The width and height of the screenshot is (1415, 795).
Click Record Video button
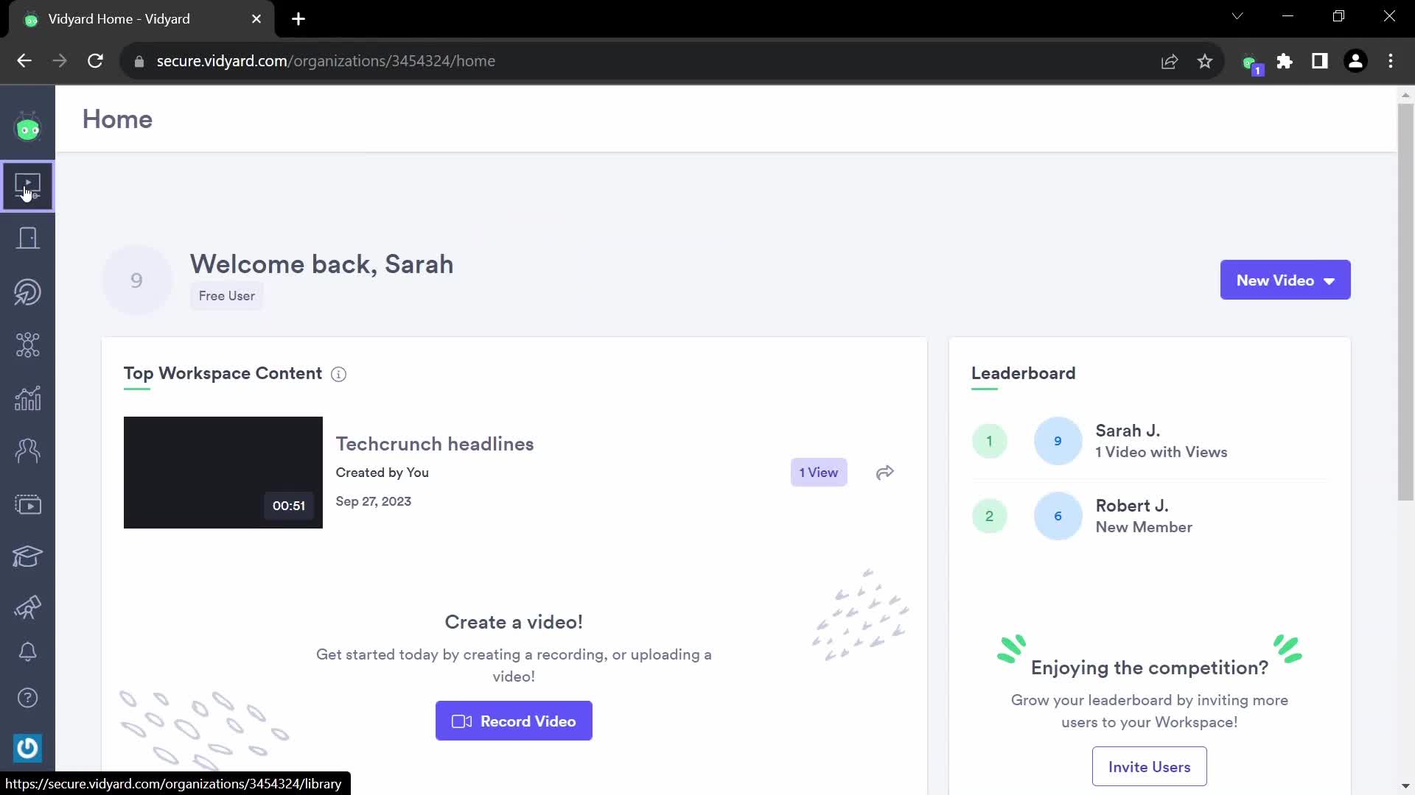point(513,720)
